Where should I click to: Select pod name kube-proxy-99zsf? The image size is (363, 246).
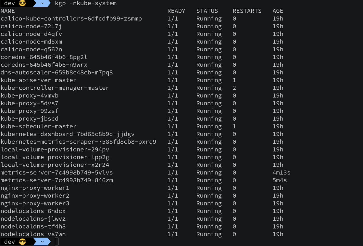click(30, 111)
